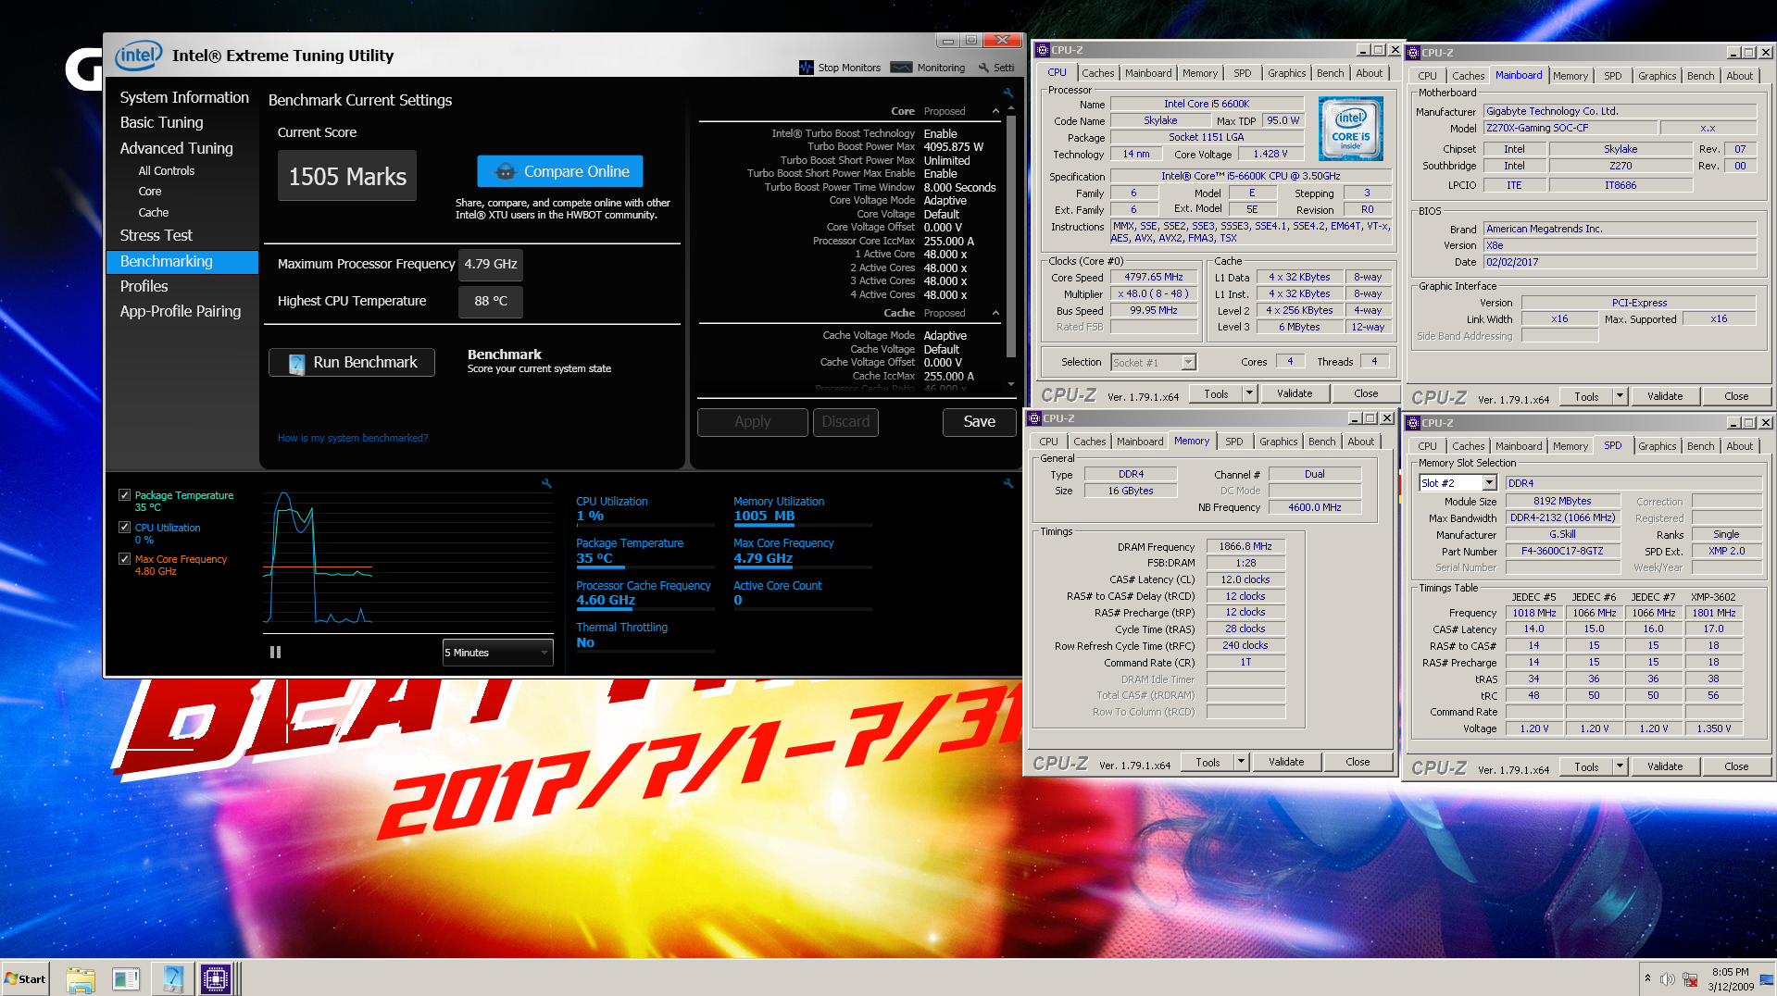Click Tools button in CPU-Z Mainboard window
Image resolution: width=1777 pixels, height=996 pixels.
point(1585,396)
